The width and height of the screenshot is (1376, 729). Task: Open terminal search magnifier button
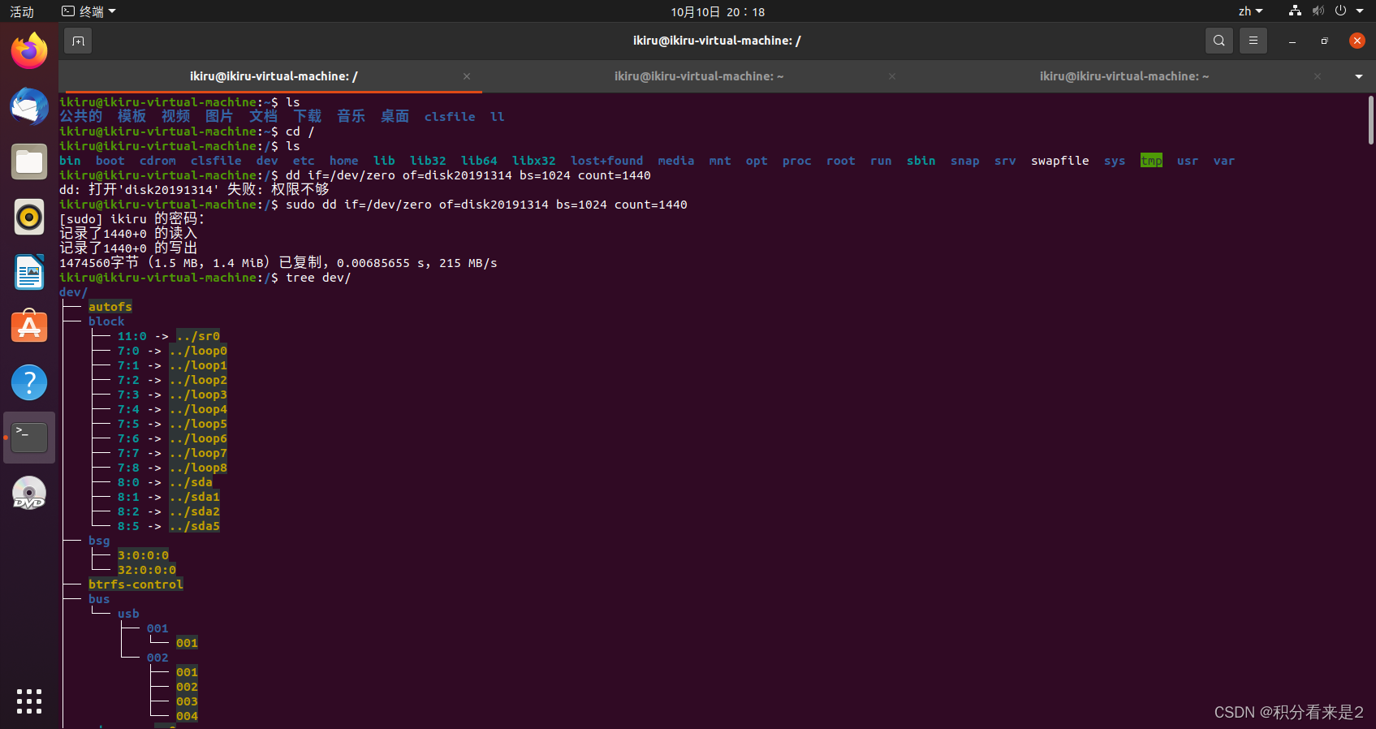click(1219, 41)
